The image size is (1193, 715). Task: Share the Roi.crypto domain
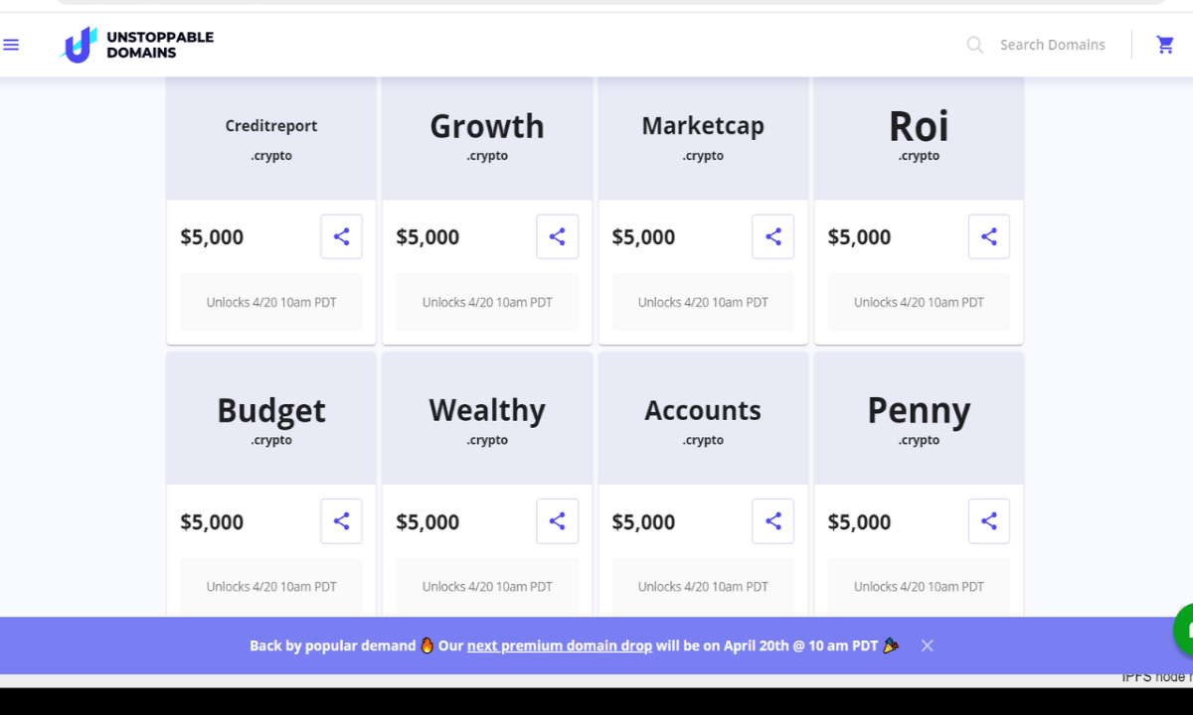point(988,236)
